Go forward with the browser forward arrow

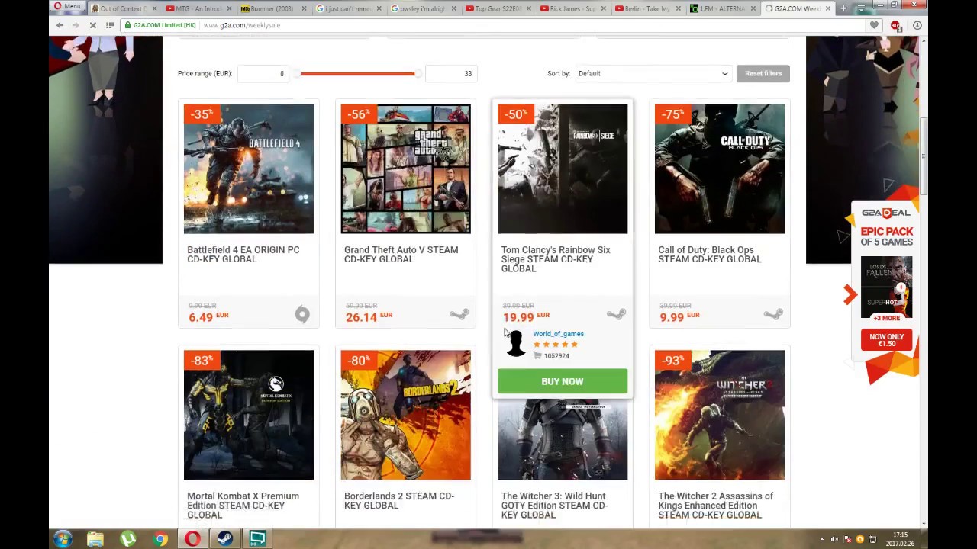(x=76, y=25)
